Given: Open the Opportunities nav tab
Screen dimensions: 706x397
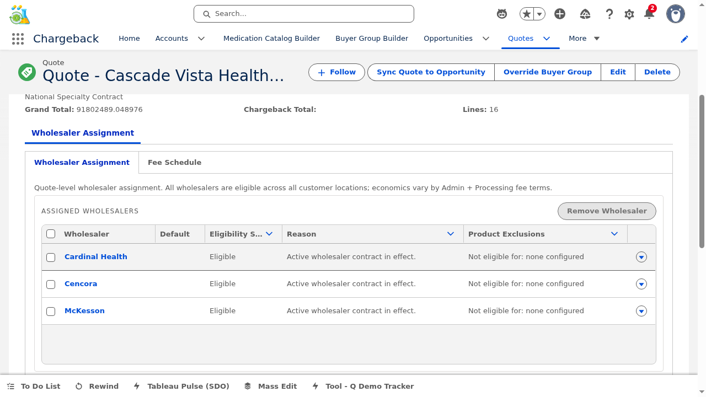Looking at the screenshot, I should [x=448, y=39].
